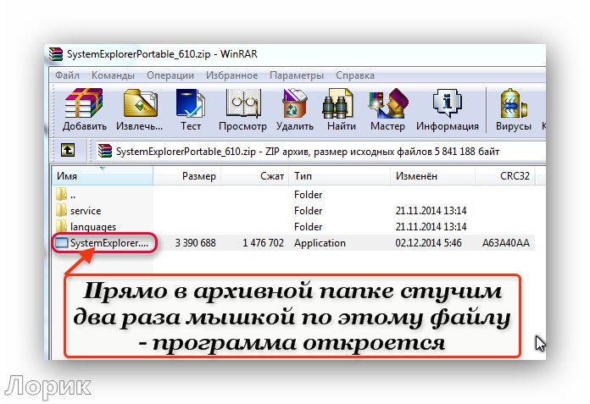This screenshot has height=404, width=590.
Task: Click 'Folder' type in languages row
Action: (308, 227)
